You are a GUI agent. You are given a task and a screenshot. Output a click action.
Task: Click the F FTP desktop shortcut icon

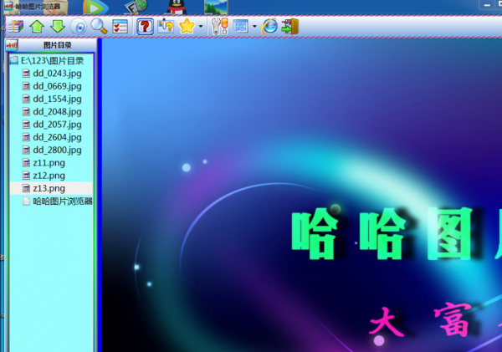(136, 7)
